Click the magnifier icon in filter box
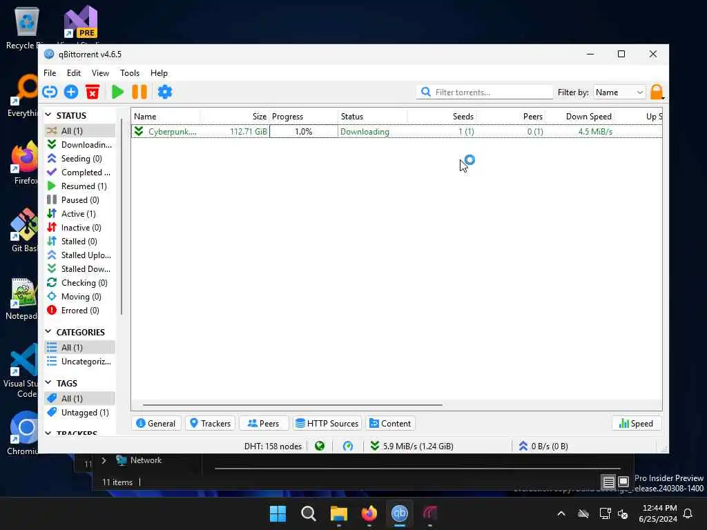The width and height of the screenshot is (707, 530). click(425, 92)
